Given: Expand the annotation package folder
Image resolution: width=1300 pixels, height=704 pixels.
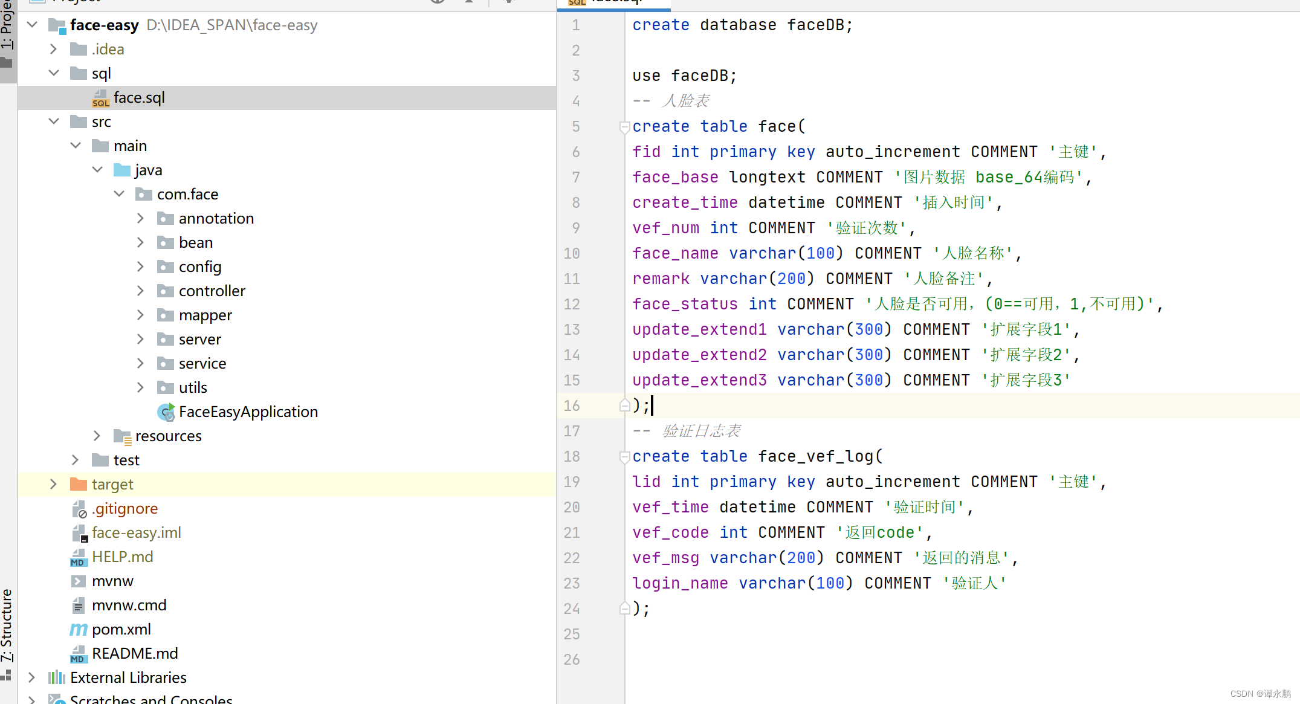Looking at the screenshot, I should pos(141,219).
